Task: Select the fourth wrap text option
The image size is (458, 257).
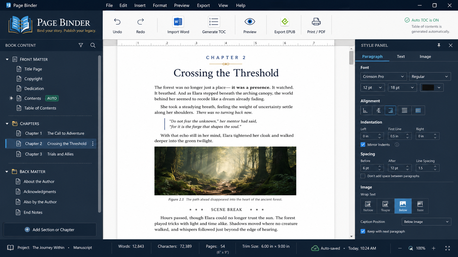Action: tap(420, 206)
